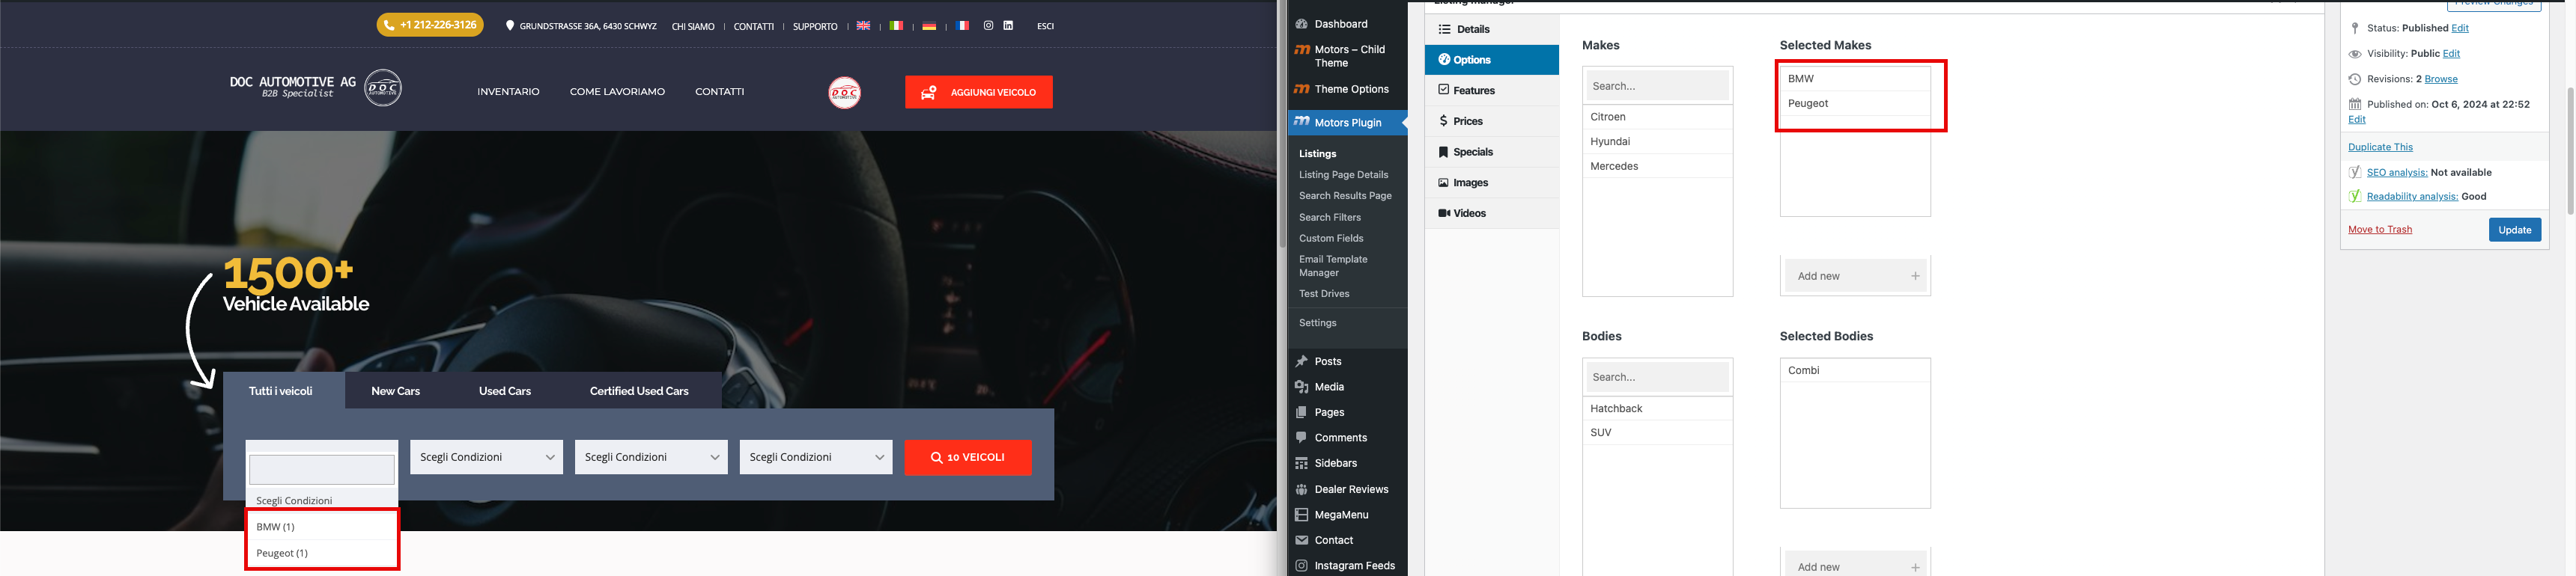Click the eye icon beside Visibility: Public
Viewport: 2576px width, 576px height.
(2355, 54)
